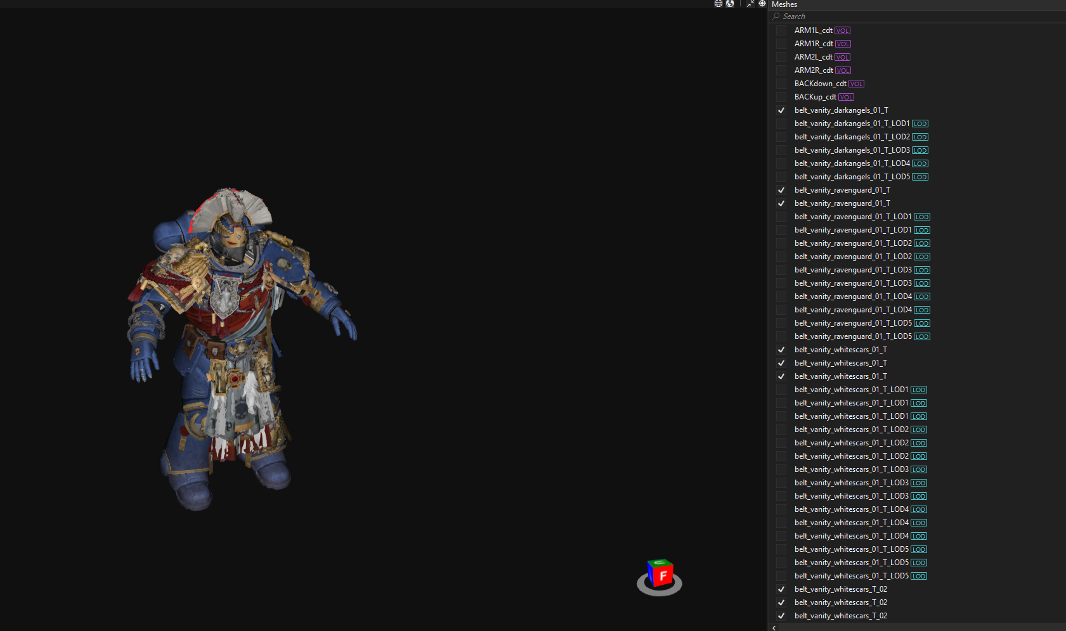Check belt_vanity_darkangels_01_T_LOD3 checkbox
This screenshot has width=1066, height=631.
click(x=781, y=150)
